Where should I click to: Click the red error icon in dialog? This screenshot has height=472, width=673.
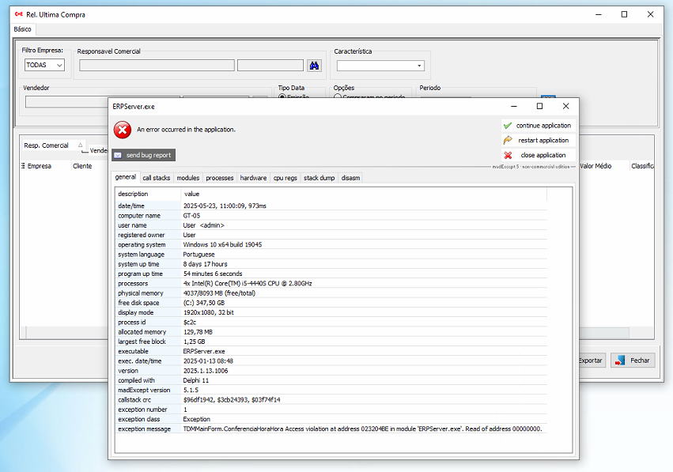tap(123, 130)
